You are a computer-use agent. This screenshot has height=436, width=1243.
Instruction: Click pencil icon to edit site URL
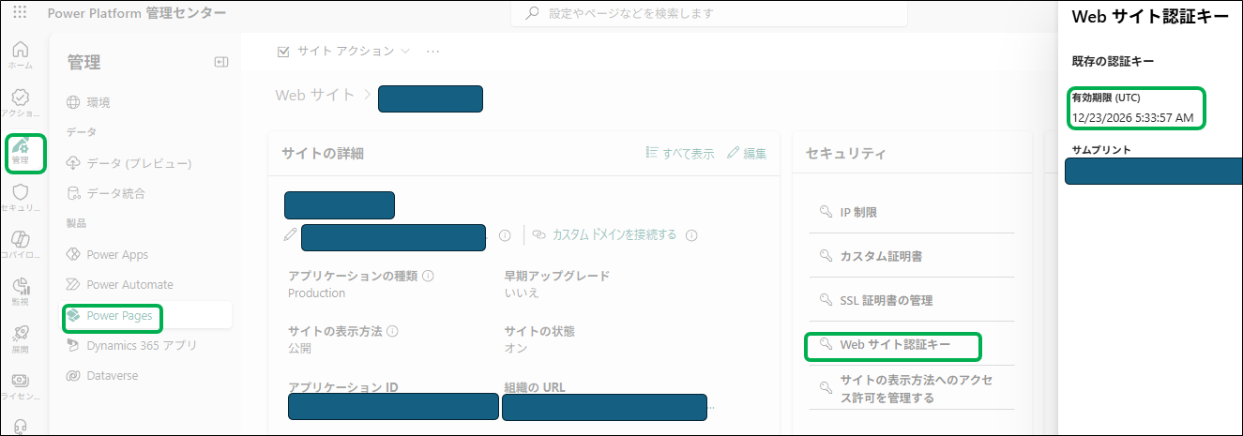click(x=290, y=234)
